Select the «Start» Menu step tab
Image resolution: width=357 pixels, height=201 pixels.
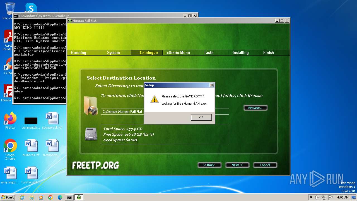(178, 52)
